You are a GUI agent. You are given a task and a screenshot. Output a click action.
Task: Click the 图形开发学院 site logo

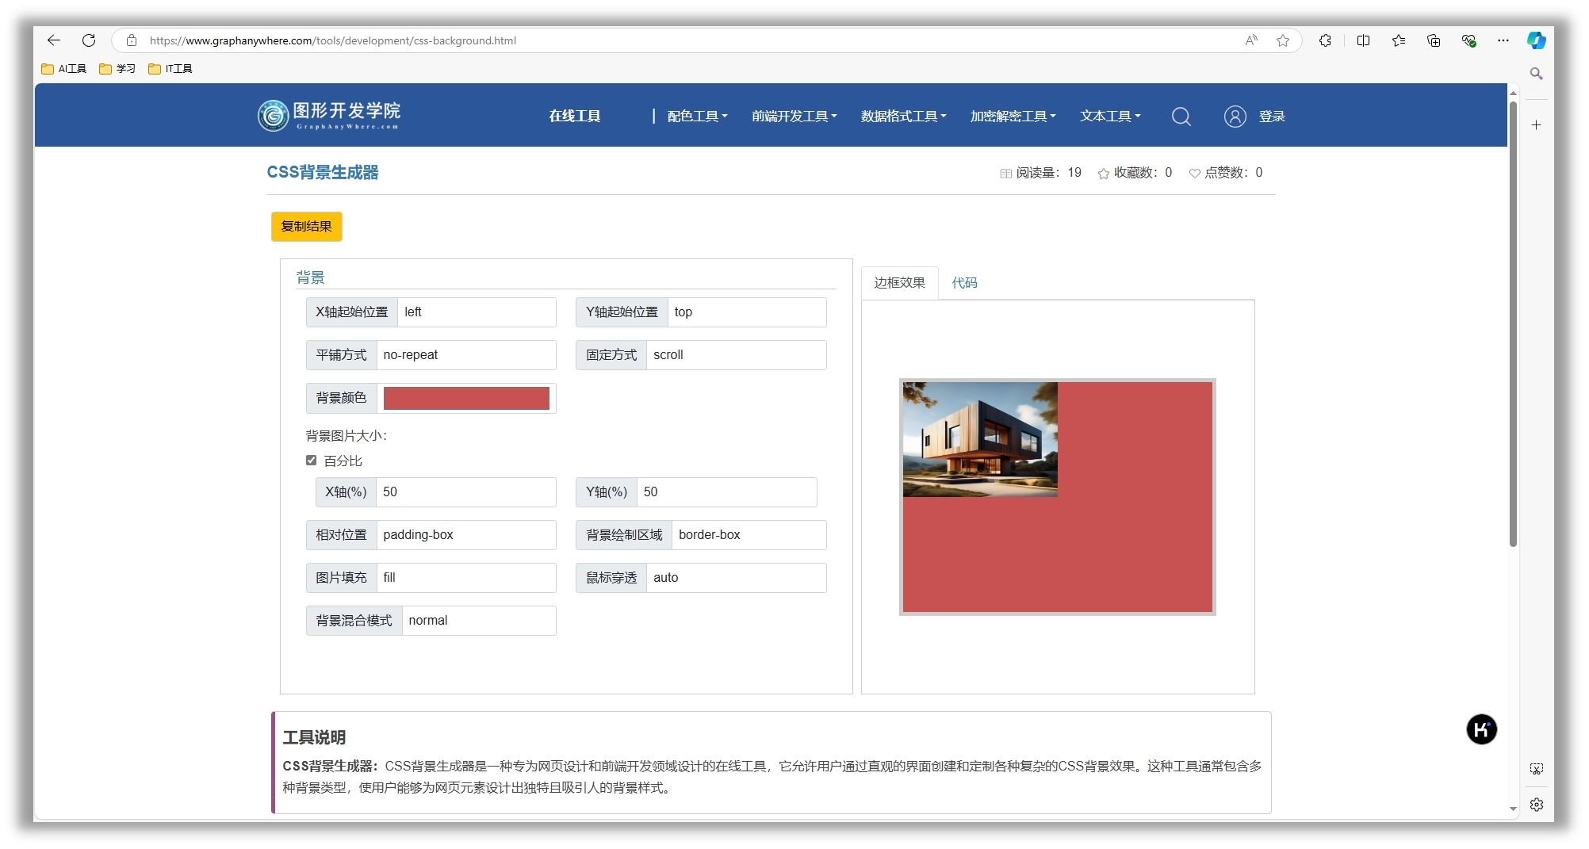[x=329, y=116]
